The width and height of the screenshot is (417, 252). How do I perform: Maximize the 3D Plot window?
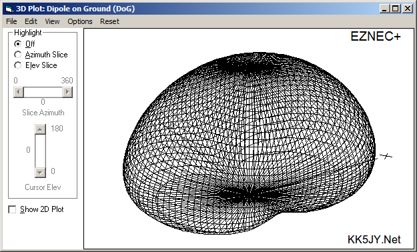pos(396,9)
